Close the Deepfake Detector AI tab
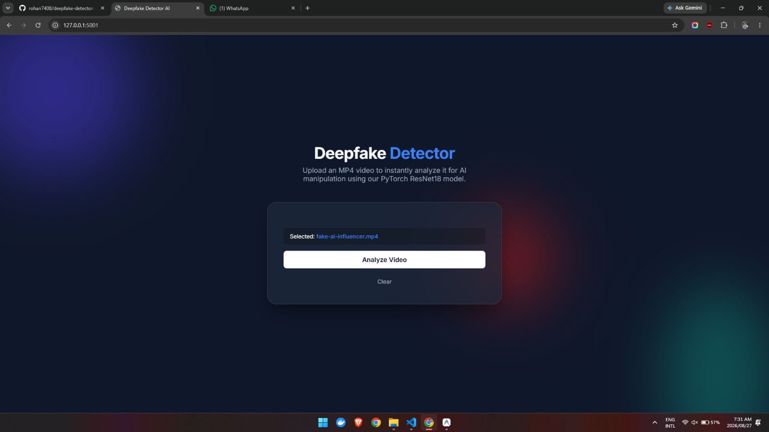Screen dimensions: 769x432 tap(198, 8)
